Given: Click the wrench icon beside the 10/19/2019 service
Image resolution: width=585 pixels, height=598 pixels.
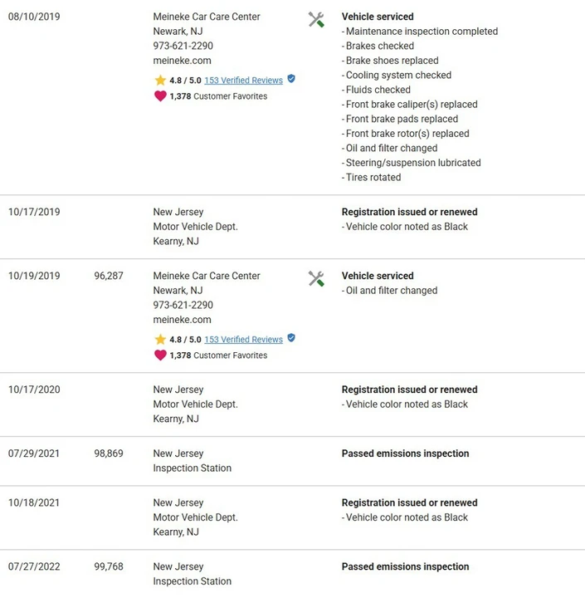Looking at the screenshot, I should (316, 279).
